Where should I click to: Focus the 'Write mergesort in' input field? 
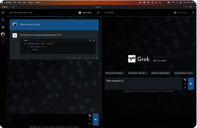point(143,84)
